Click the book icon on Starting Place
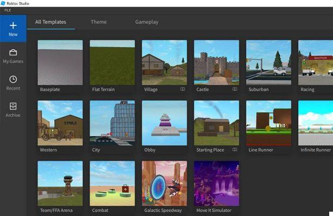 pos(235,150)
